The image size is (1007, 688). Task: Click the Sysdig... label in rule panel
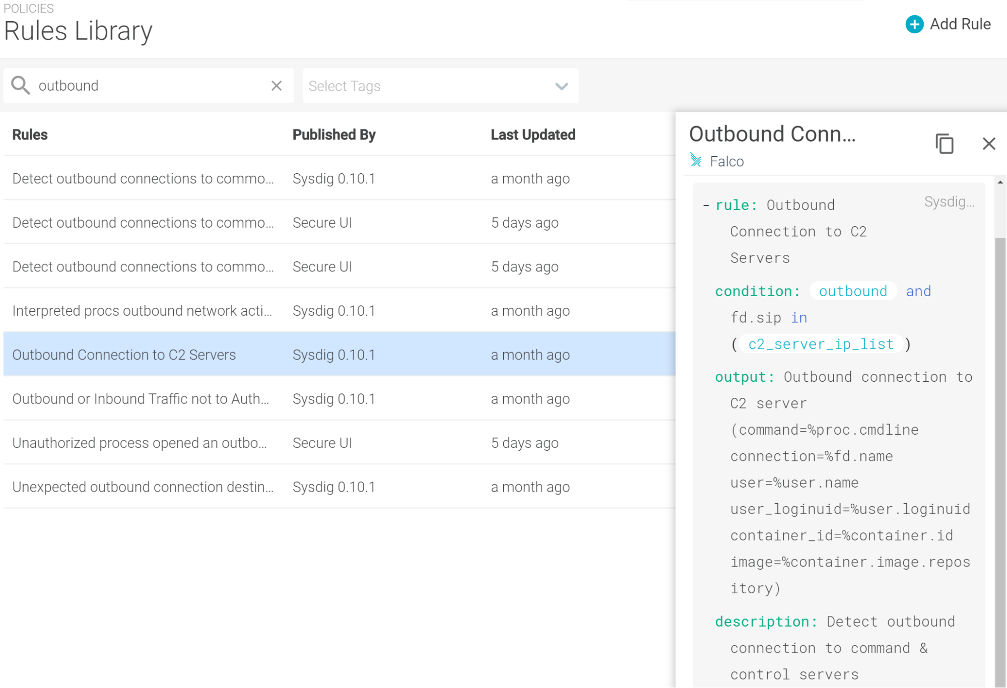click(x=949, y=201)
